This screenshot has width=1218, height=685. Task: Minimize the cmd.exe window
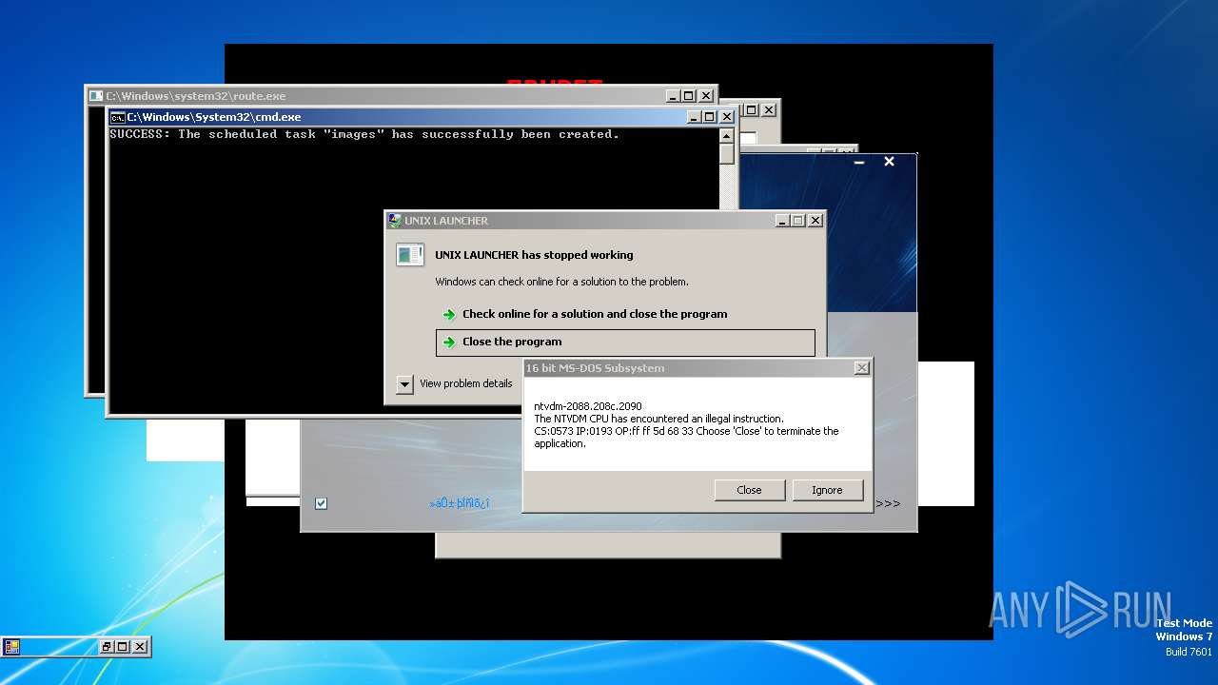[694, 117]
